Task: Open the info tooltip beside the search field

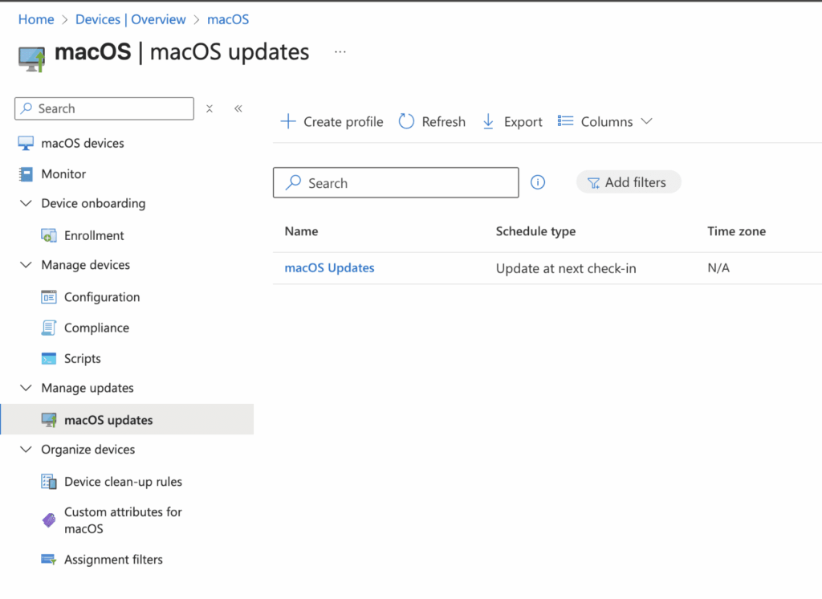Action: 538,182
